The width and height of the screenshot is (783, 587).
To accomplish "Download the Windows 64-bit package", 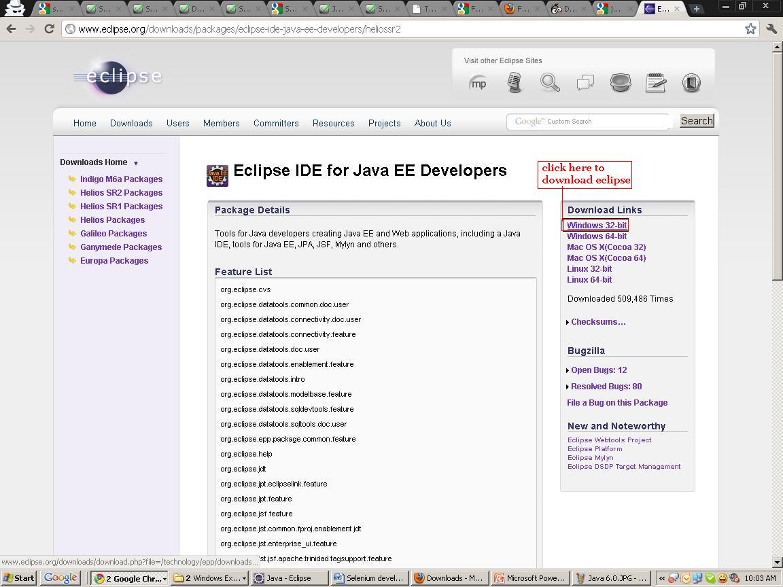I will (597, 236).
